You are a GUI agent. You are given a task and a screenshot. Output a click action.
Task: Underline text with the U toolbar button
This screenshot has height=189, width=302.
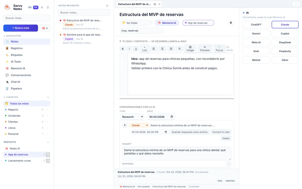pos(136,49)
